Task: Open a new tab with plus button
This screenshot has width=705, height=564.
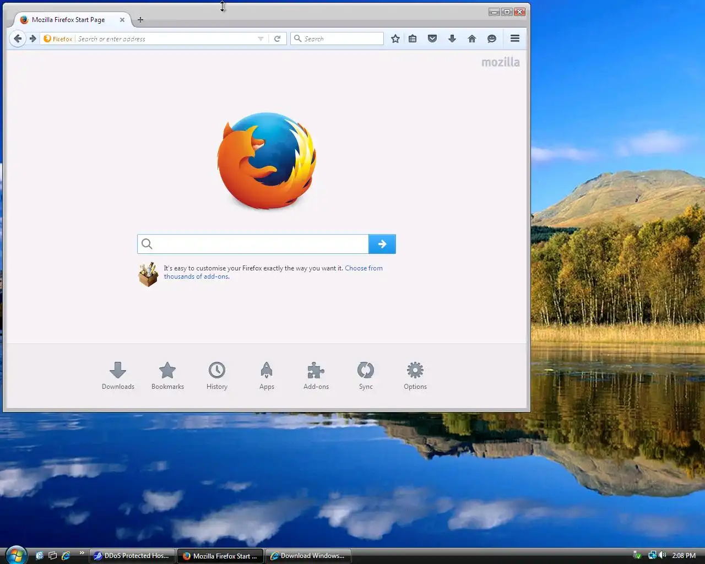Action: click(140, 20)
